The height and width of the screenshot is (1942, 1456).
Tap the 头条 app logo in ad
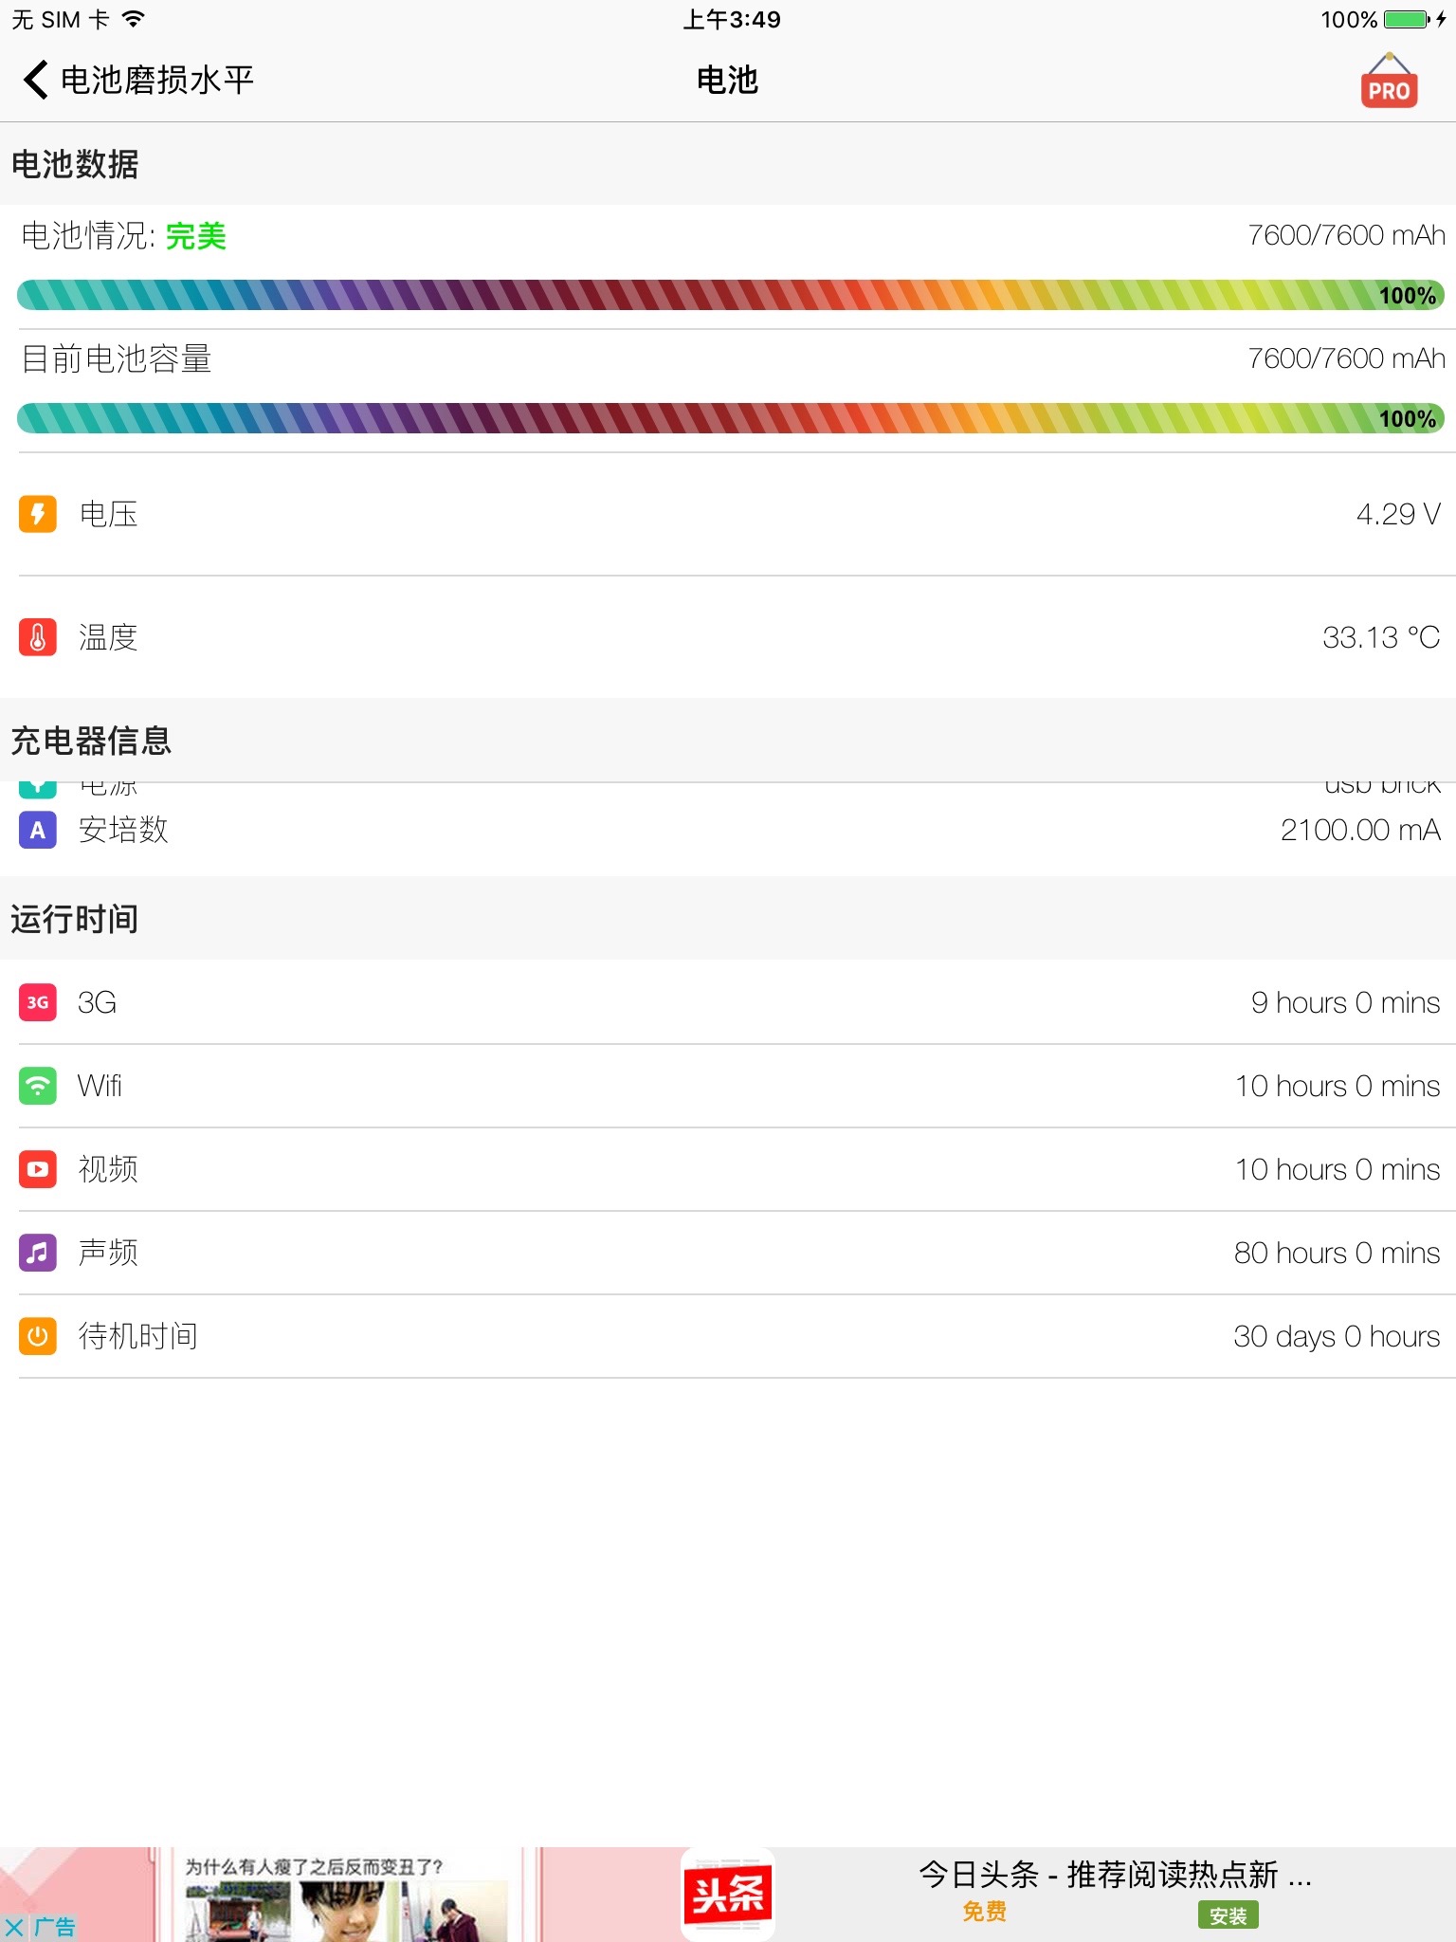[x=727, y=1895]
